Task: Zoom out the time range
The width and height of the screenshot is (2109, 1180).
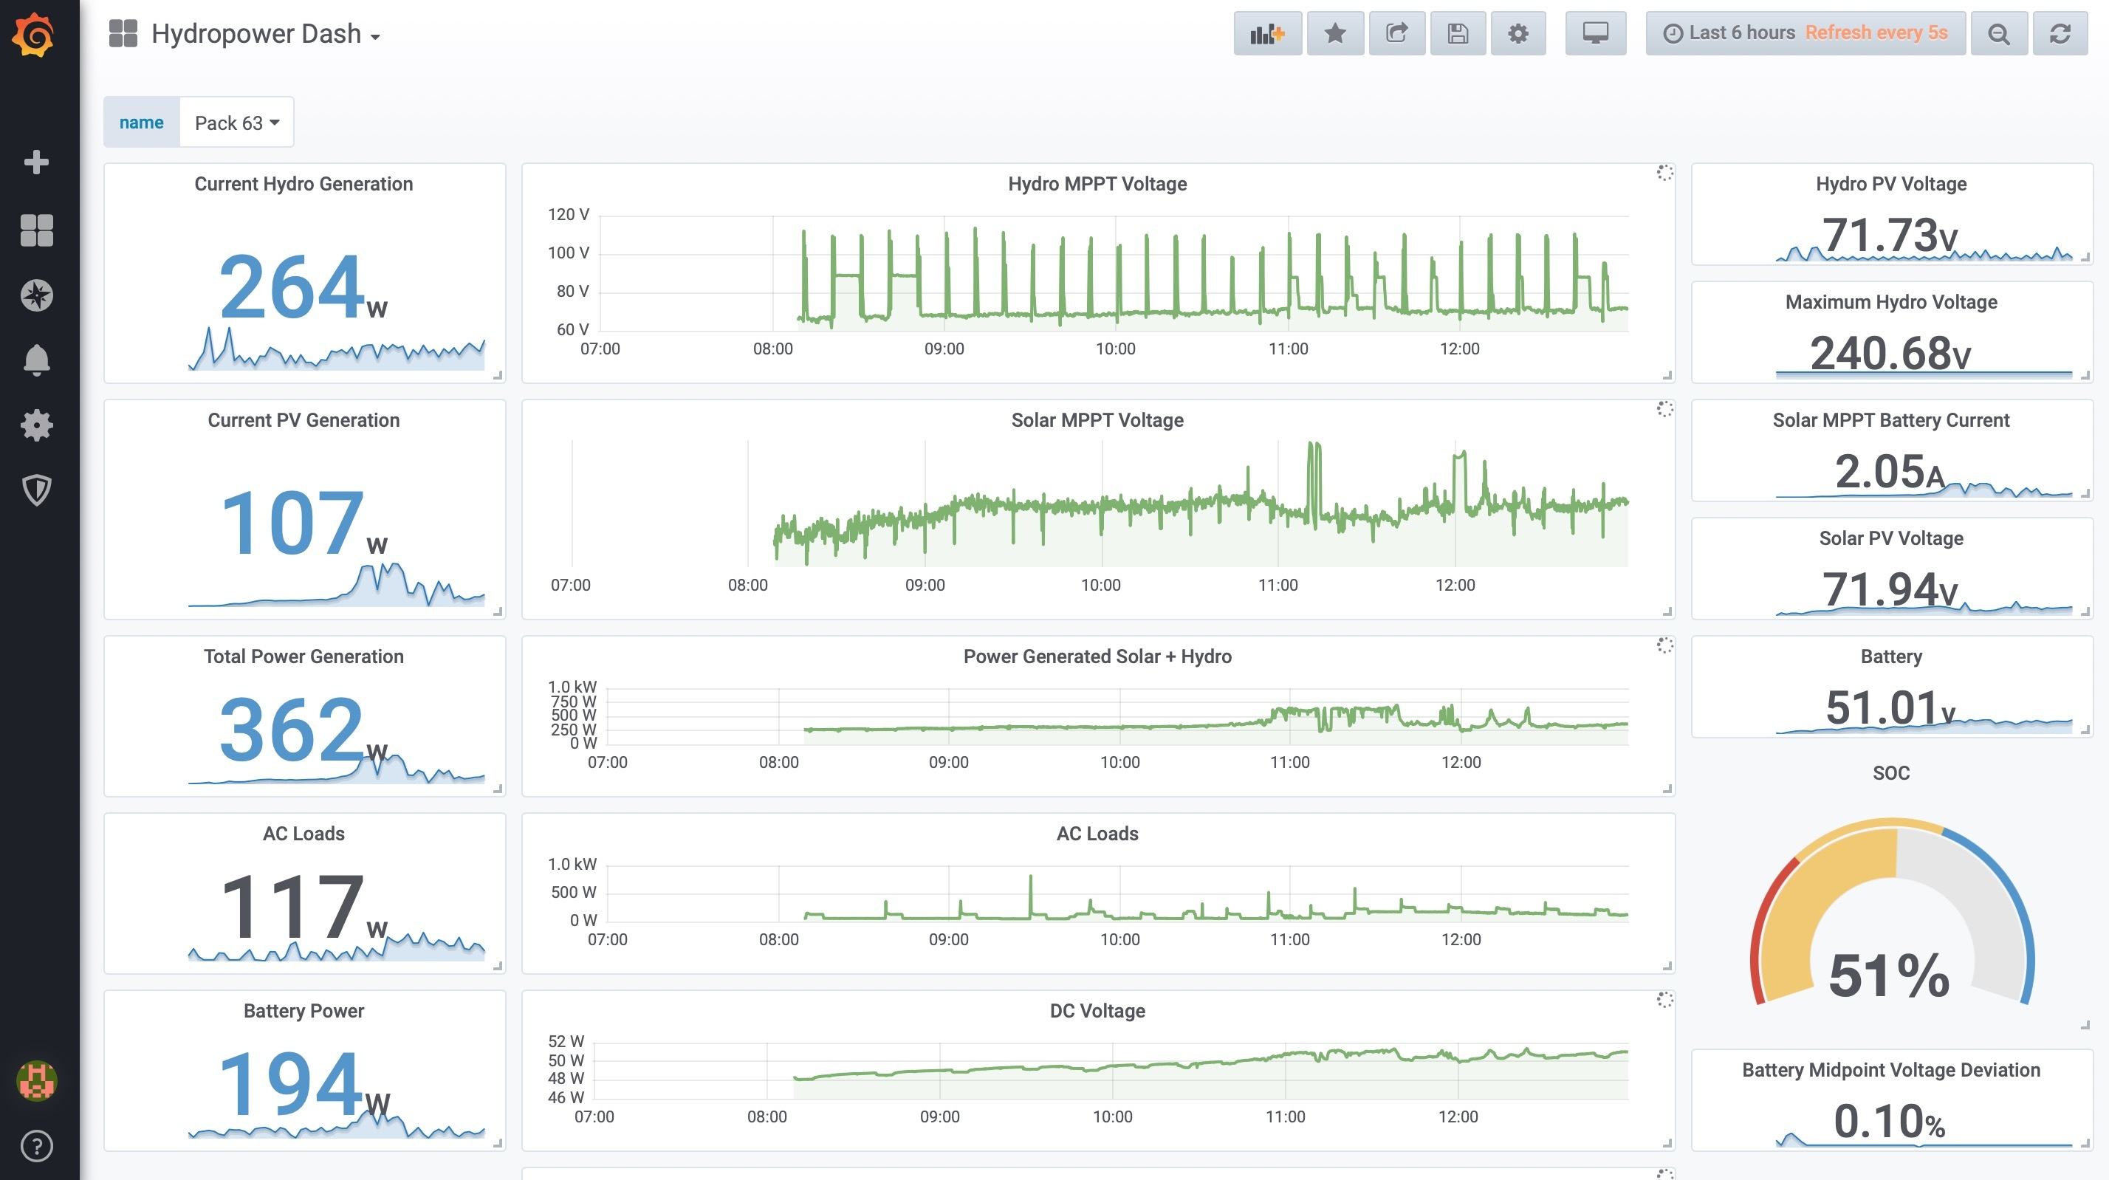Action: click(1998, 33)
